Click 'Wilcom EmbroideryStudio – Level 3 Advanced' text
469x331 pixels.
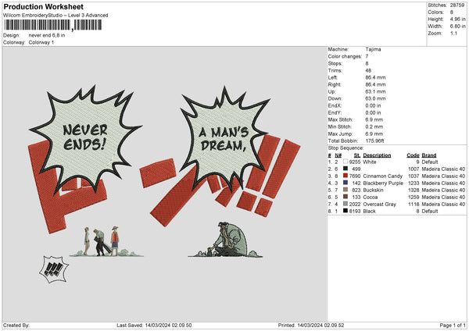tap(55, 16)
